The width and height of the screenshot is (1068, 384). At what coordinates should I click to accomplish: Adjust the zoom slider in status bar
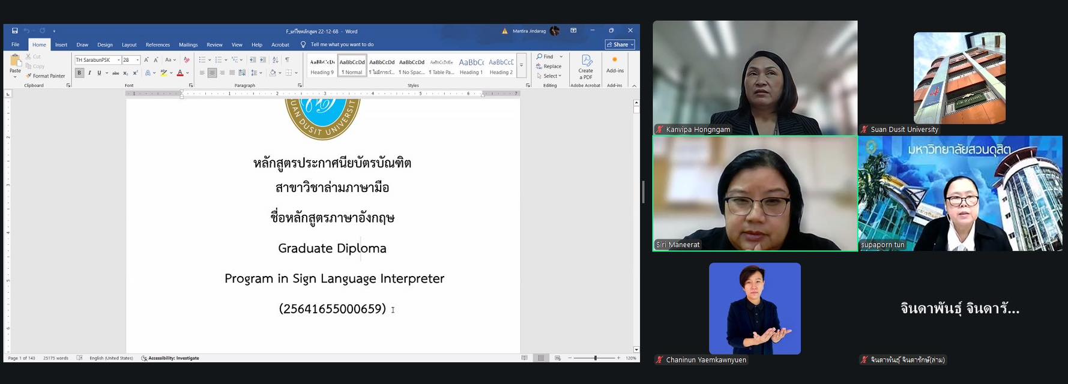tap(595, 358)
